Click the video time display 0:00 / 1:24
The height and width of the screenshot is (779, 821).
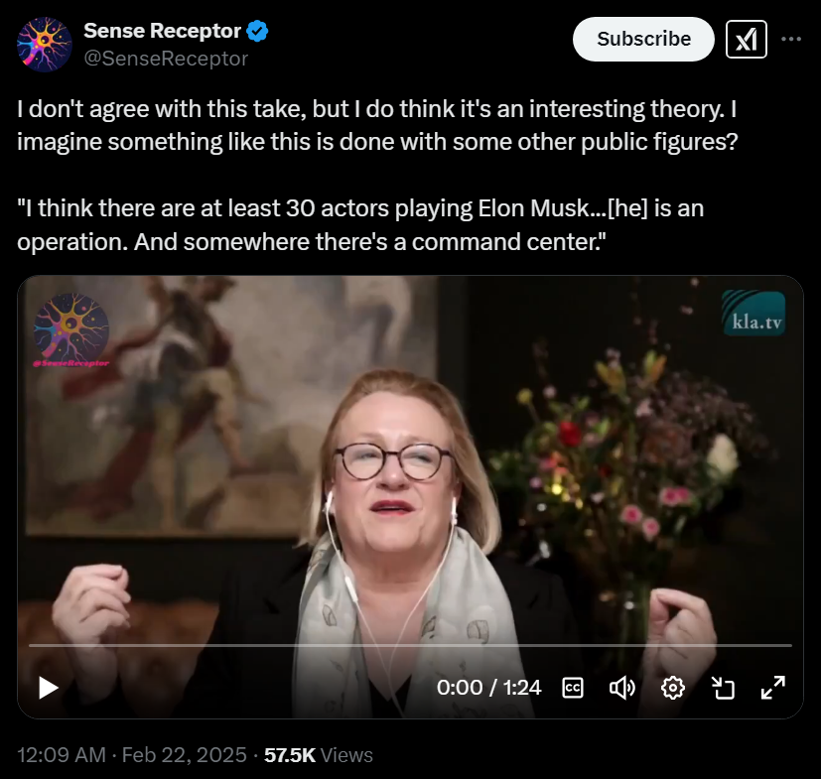coord(489,688)
